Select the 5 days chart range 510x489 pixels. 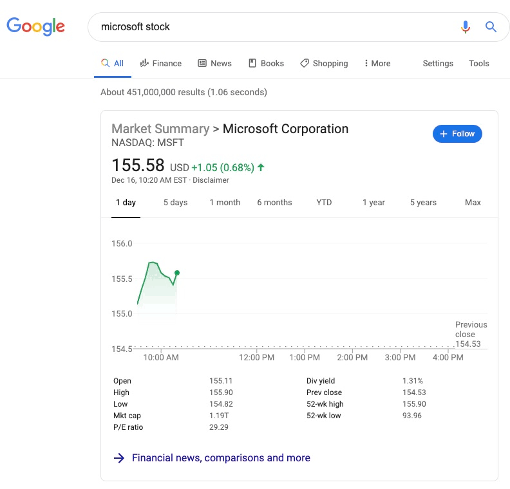click(175, 203)
